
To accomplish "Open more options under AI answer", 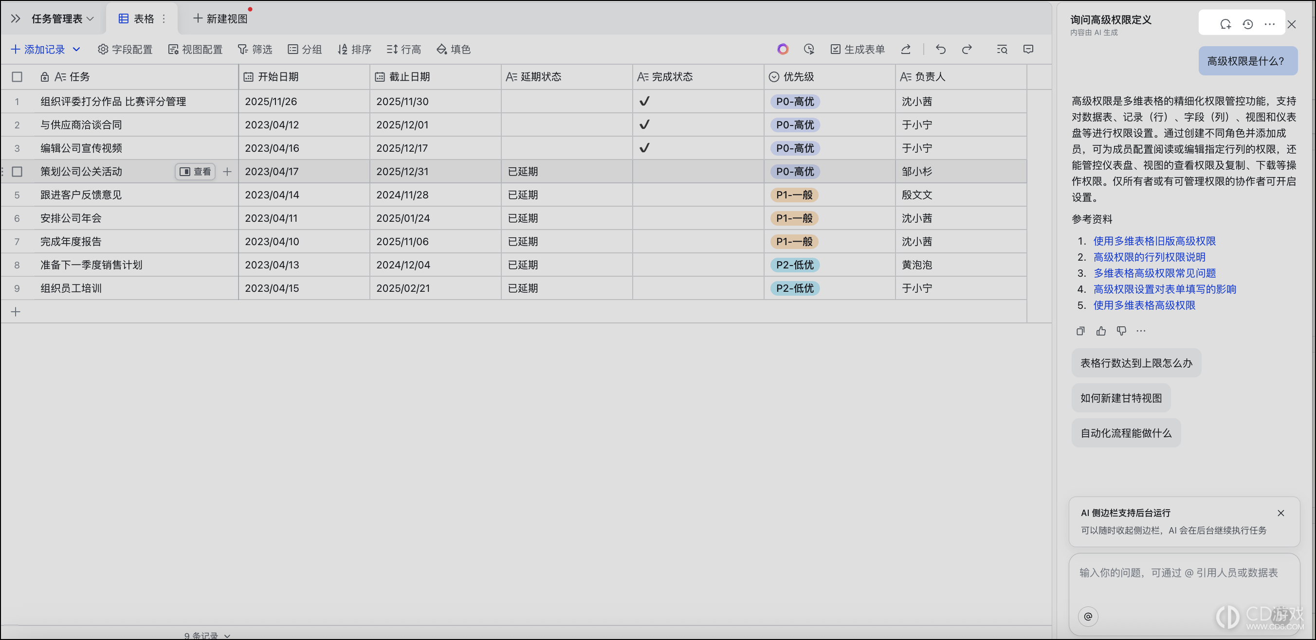I will [1141, 331].
